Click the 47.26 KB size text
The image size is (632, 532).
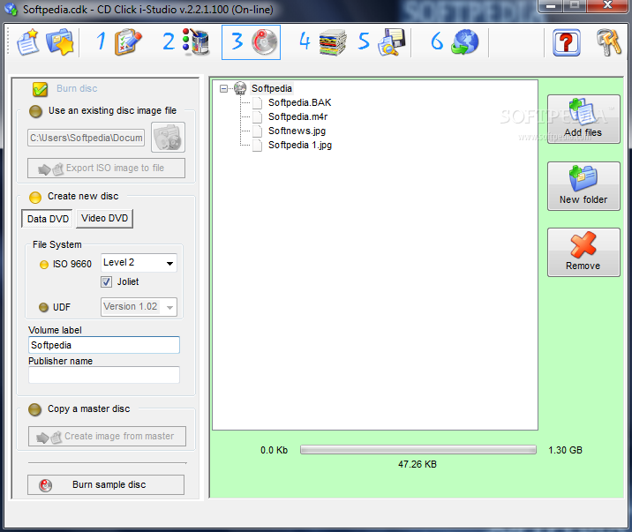418,464
